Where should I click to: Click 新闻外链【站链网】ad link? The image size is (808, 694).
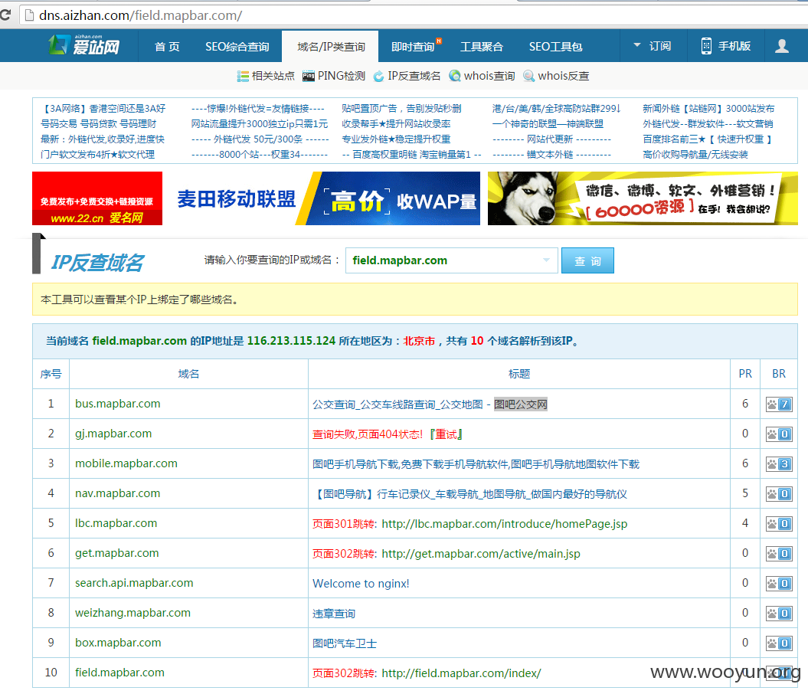tap(708, 109)
